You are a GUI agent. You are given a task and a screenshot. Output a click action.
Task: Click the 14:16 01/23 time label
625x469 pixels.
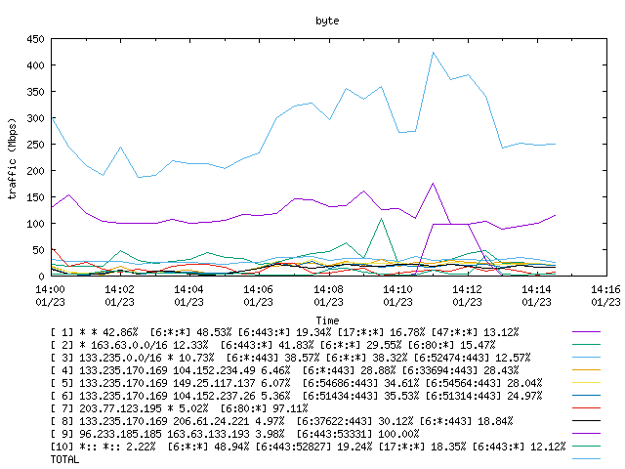(x=605, y=295)
